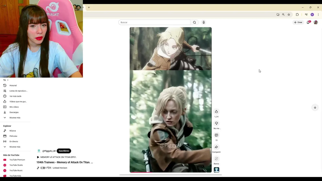Open the browser three-dot menu
The height and width of the screenshot is (181, 322).
point(318,15)
